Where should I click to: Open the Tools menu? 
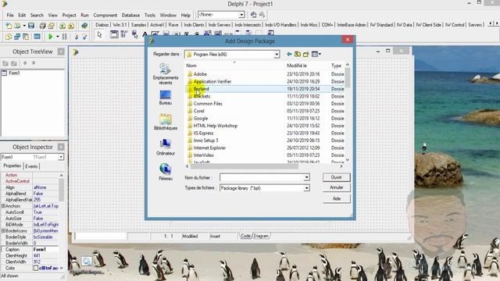tap(149, 15)
